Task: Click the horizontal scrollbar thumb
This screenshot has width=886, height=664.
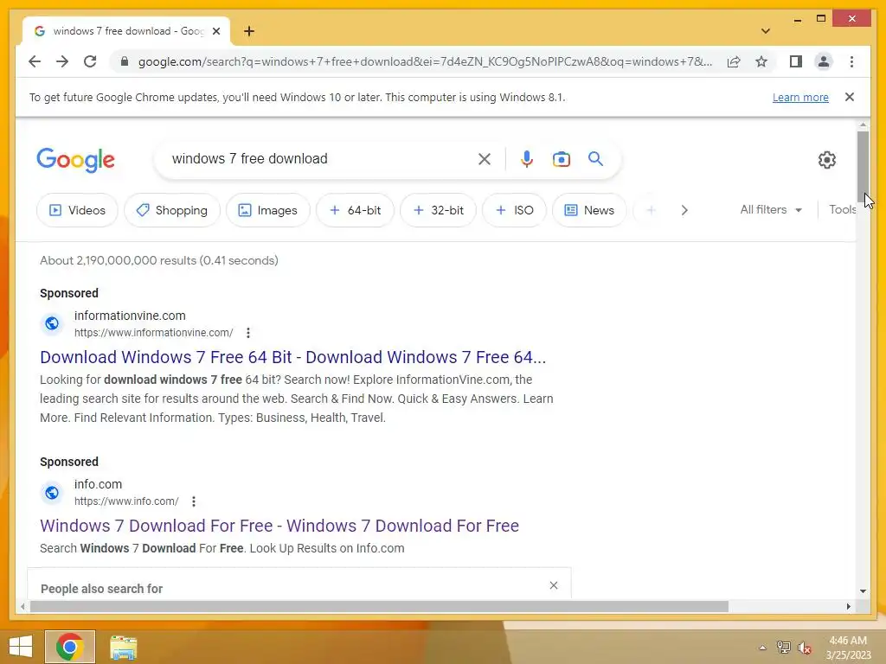Action: pos(379,606)
